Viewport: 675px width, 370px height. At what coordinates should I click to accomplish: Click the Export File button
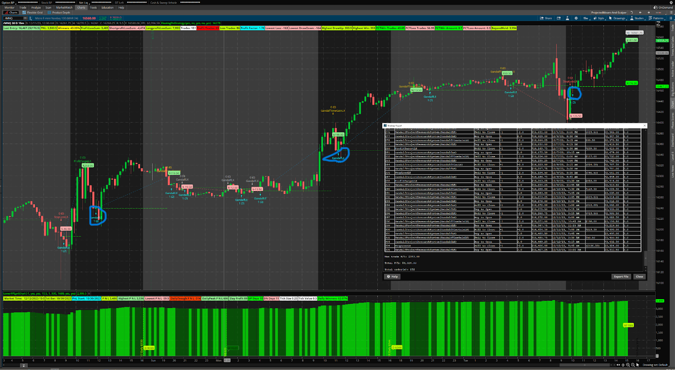pos(621,277)
